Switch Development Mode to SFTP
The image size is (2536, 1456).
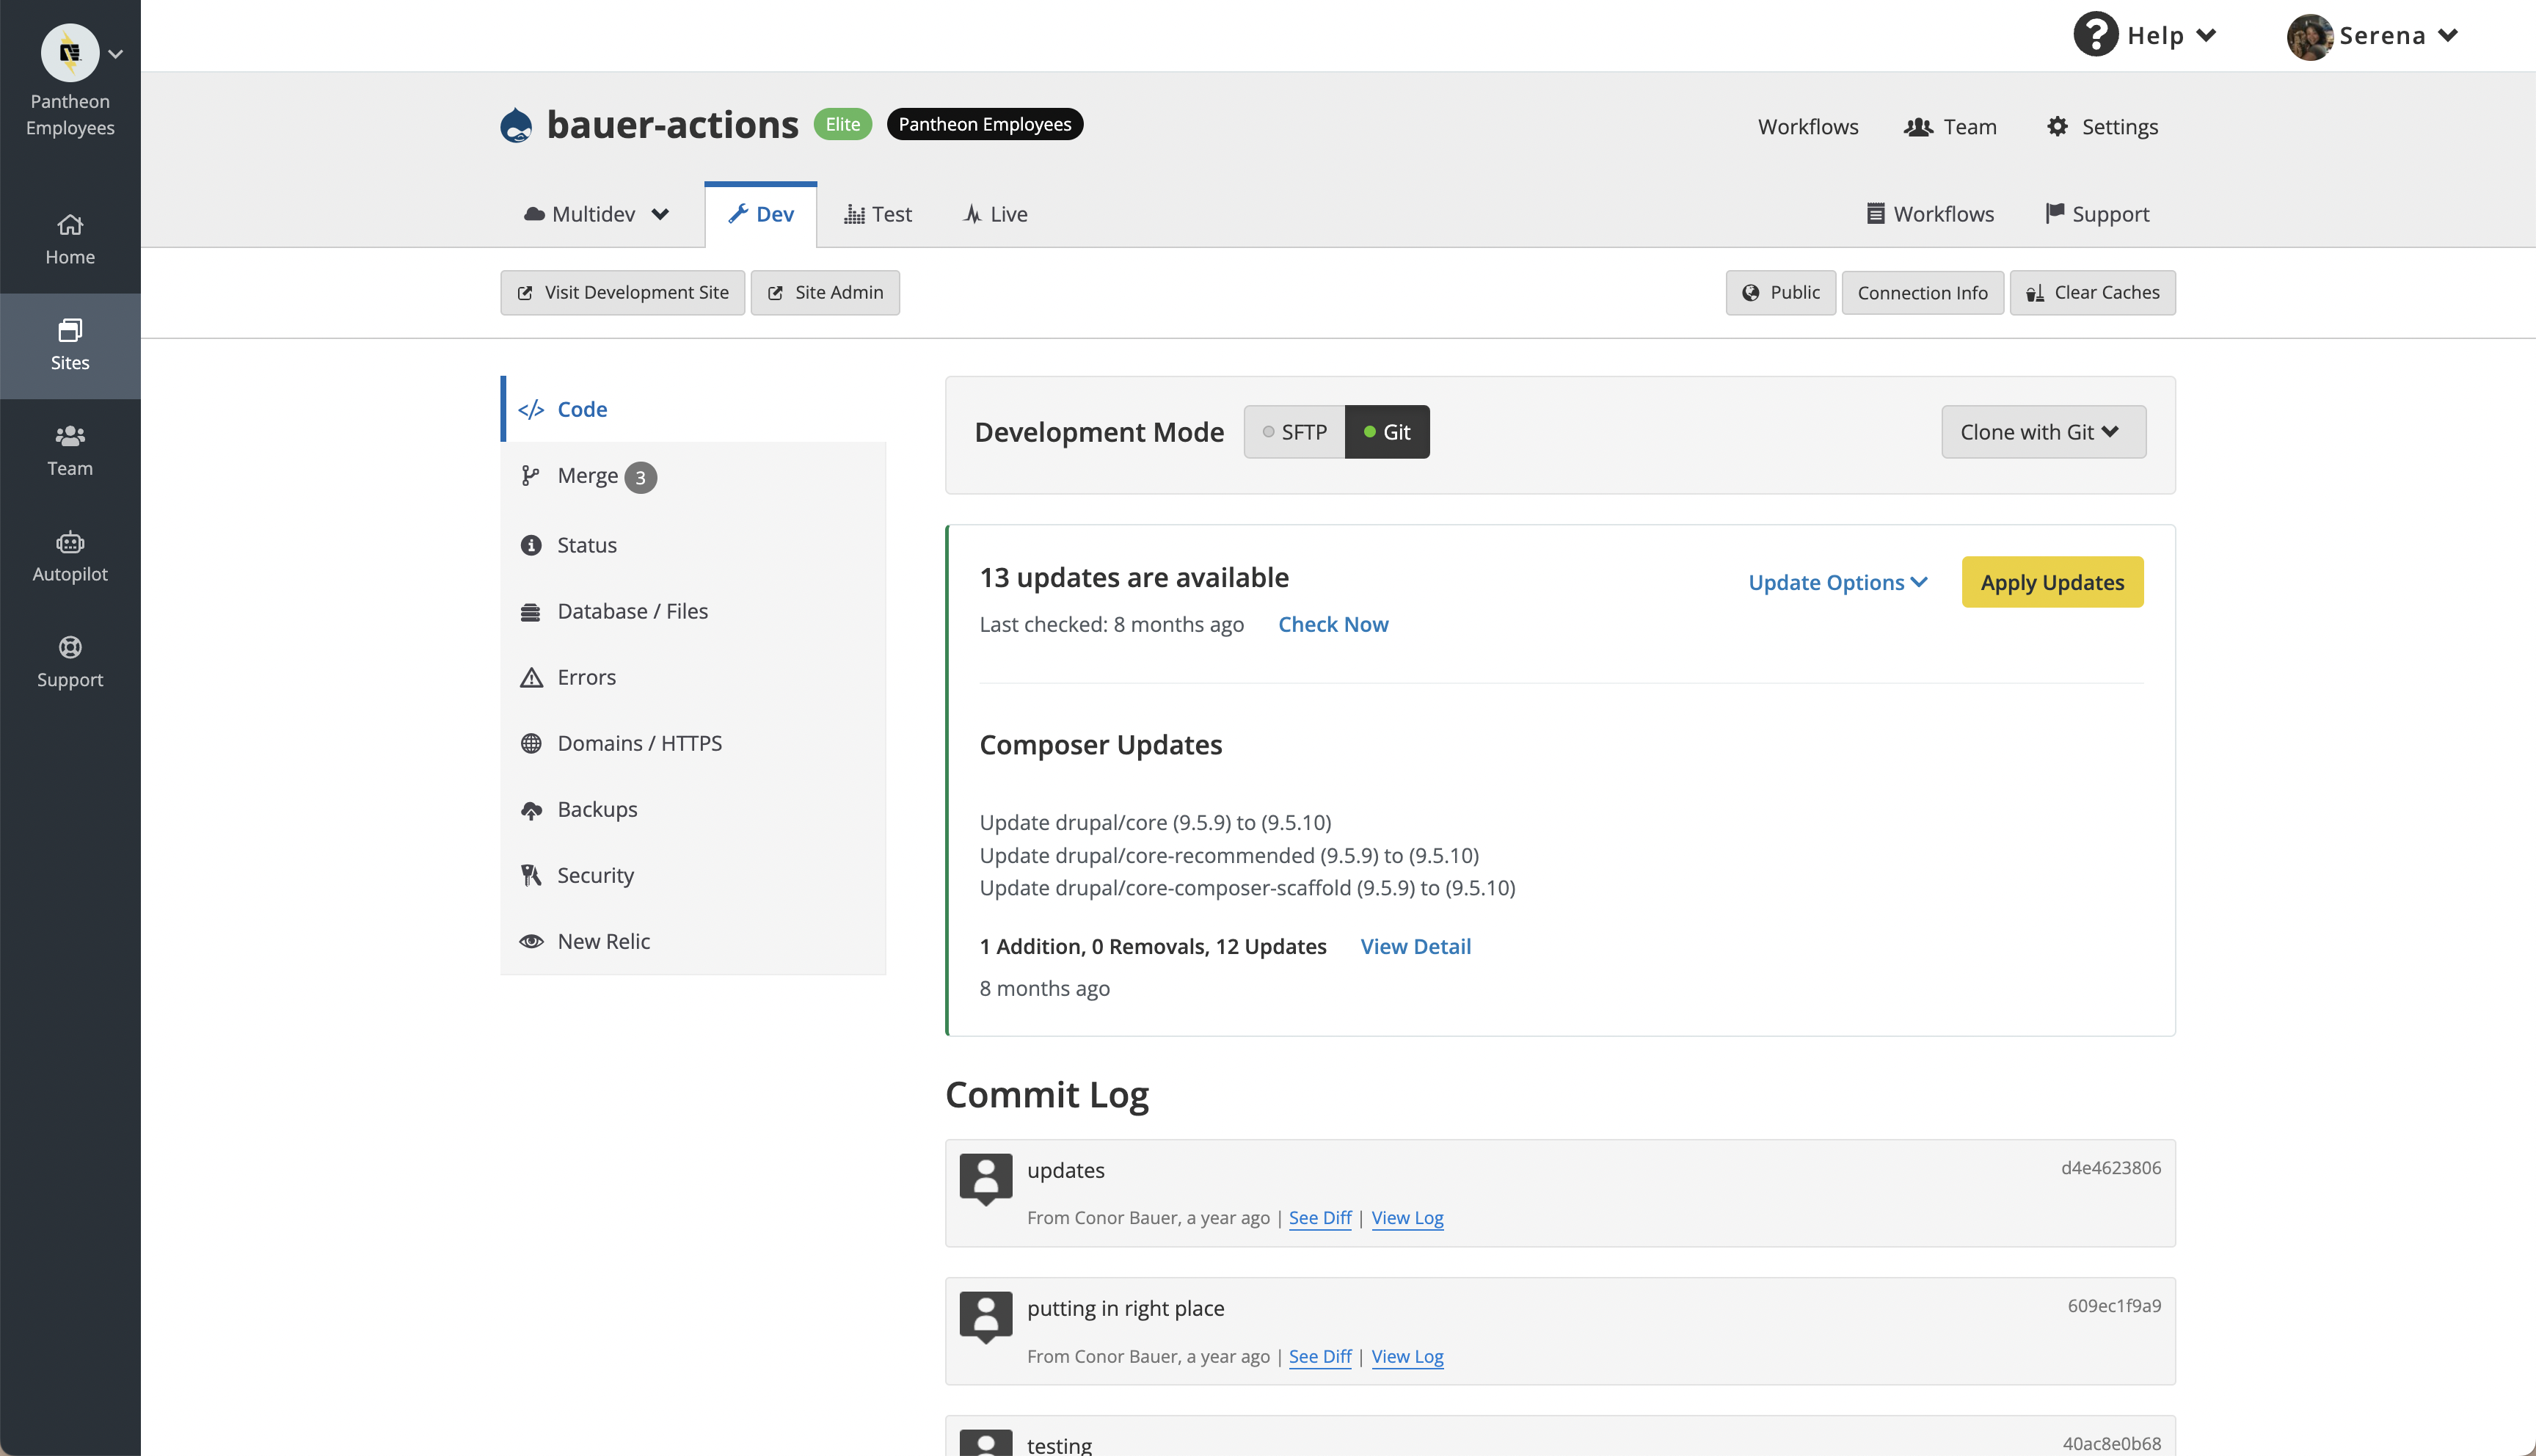pyautogui.click(x=1294, y=431)
